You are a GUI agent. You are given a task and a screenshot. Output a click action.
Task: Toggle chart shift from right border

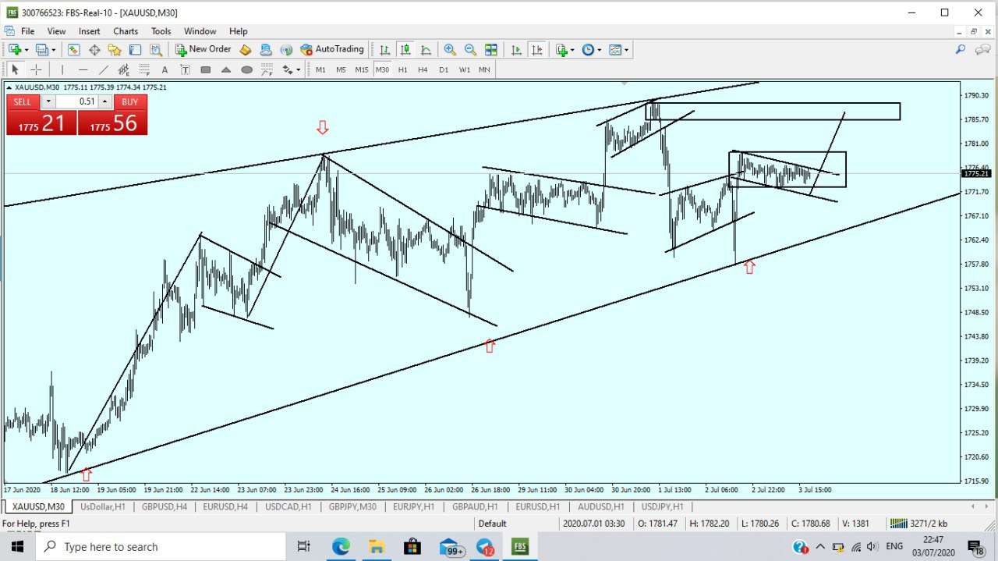click(536, 50)
